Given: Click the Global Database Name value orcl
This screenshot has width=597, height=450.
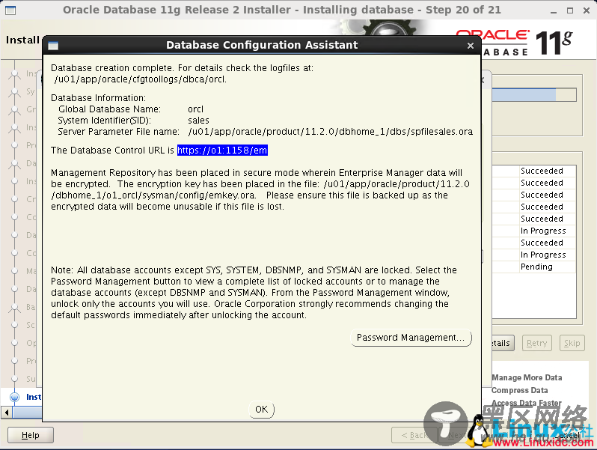Looking at the screenshot, I should [x=196, y=109].
